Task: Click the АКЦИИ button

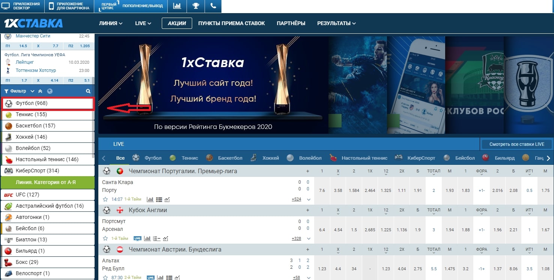Action: click(x=177, y=23)
